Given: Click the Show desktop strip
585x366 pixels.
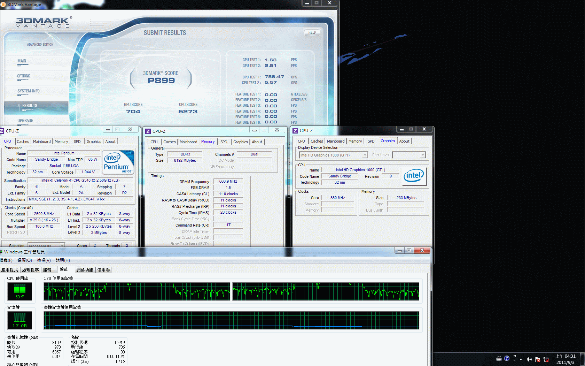Looking at the screenshot, I should pos(582,359).
